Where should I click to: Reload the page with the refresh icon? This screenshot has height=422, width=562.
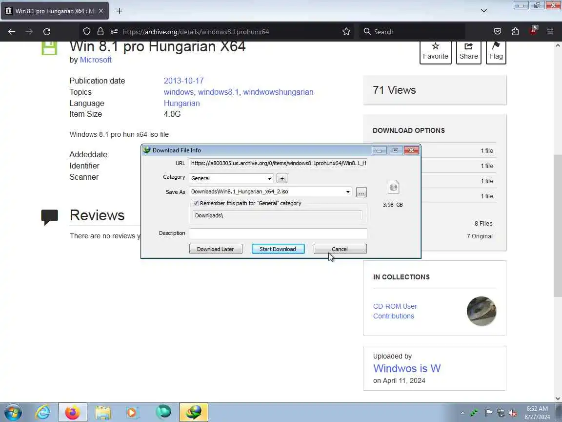(47, 32)
